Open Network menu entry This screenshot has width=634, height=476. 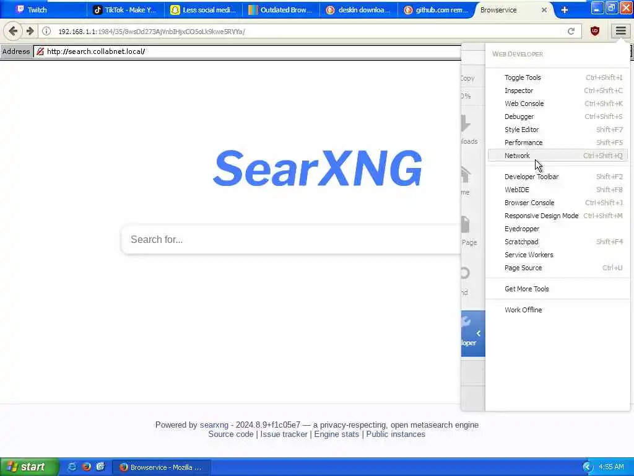point(558,156)
